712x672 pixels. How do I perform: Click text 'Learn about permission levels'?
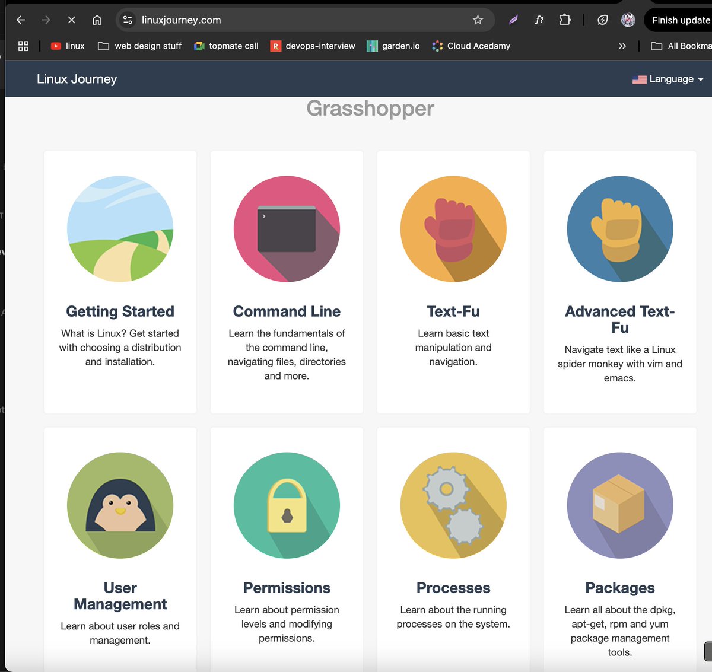tap(287, 617)
